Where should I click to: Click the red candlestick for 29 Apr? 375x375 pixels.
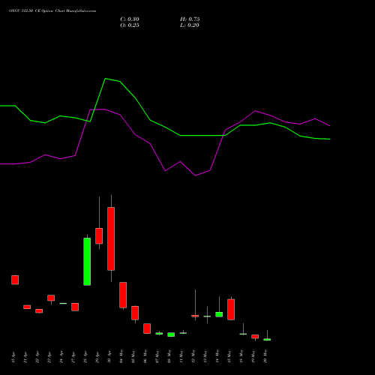pos(99,236)
